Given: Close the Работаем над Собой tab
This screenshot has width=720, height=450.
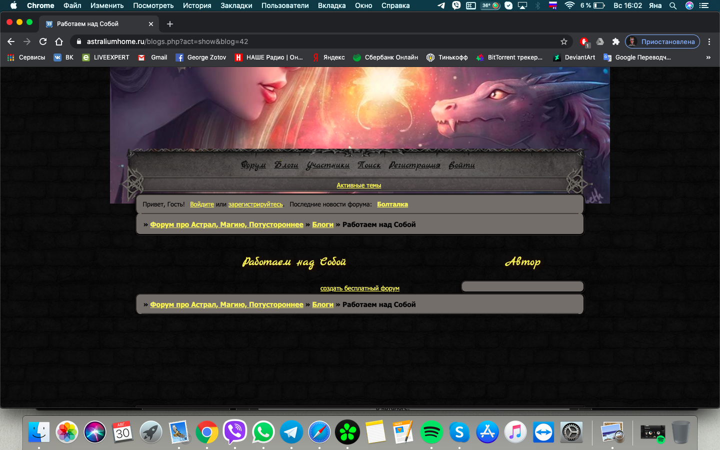Looking at the screenshot, I should click(151, 24).
